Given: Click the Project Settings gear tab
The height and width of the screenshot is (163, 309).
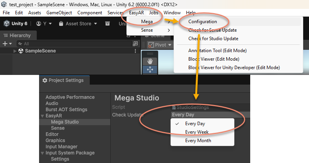Looking at the screenshot, I should (63, 80).
